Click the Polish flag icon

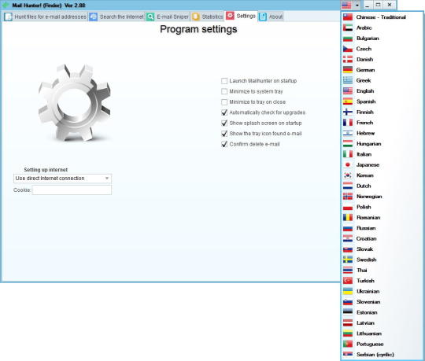coord(348,207)
